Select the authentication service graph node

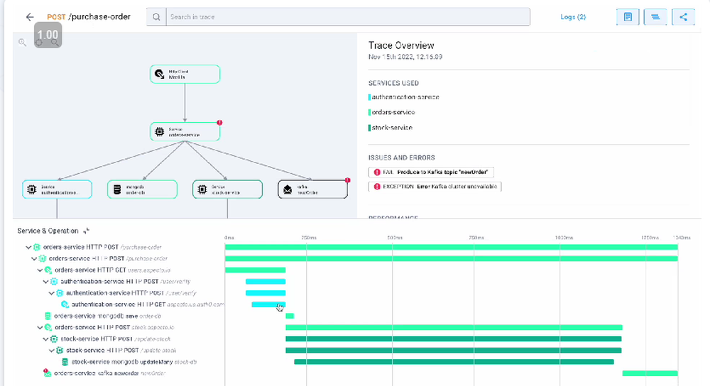click(57, 189)
